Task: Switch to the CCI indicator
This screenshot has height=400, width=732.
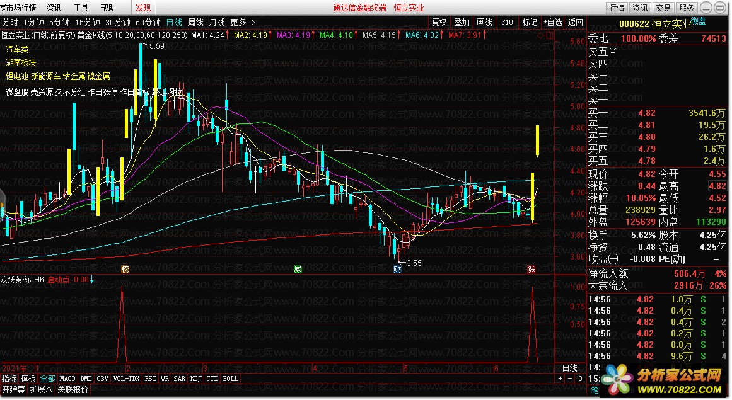Action: pyautogui.click(x=212, y=379)
